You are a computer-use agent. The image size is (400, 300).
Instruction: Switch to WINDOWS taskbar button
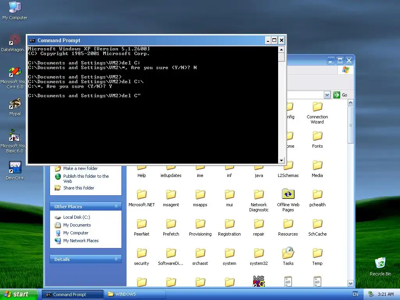click(135, 295)
